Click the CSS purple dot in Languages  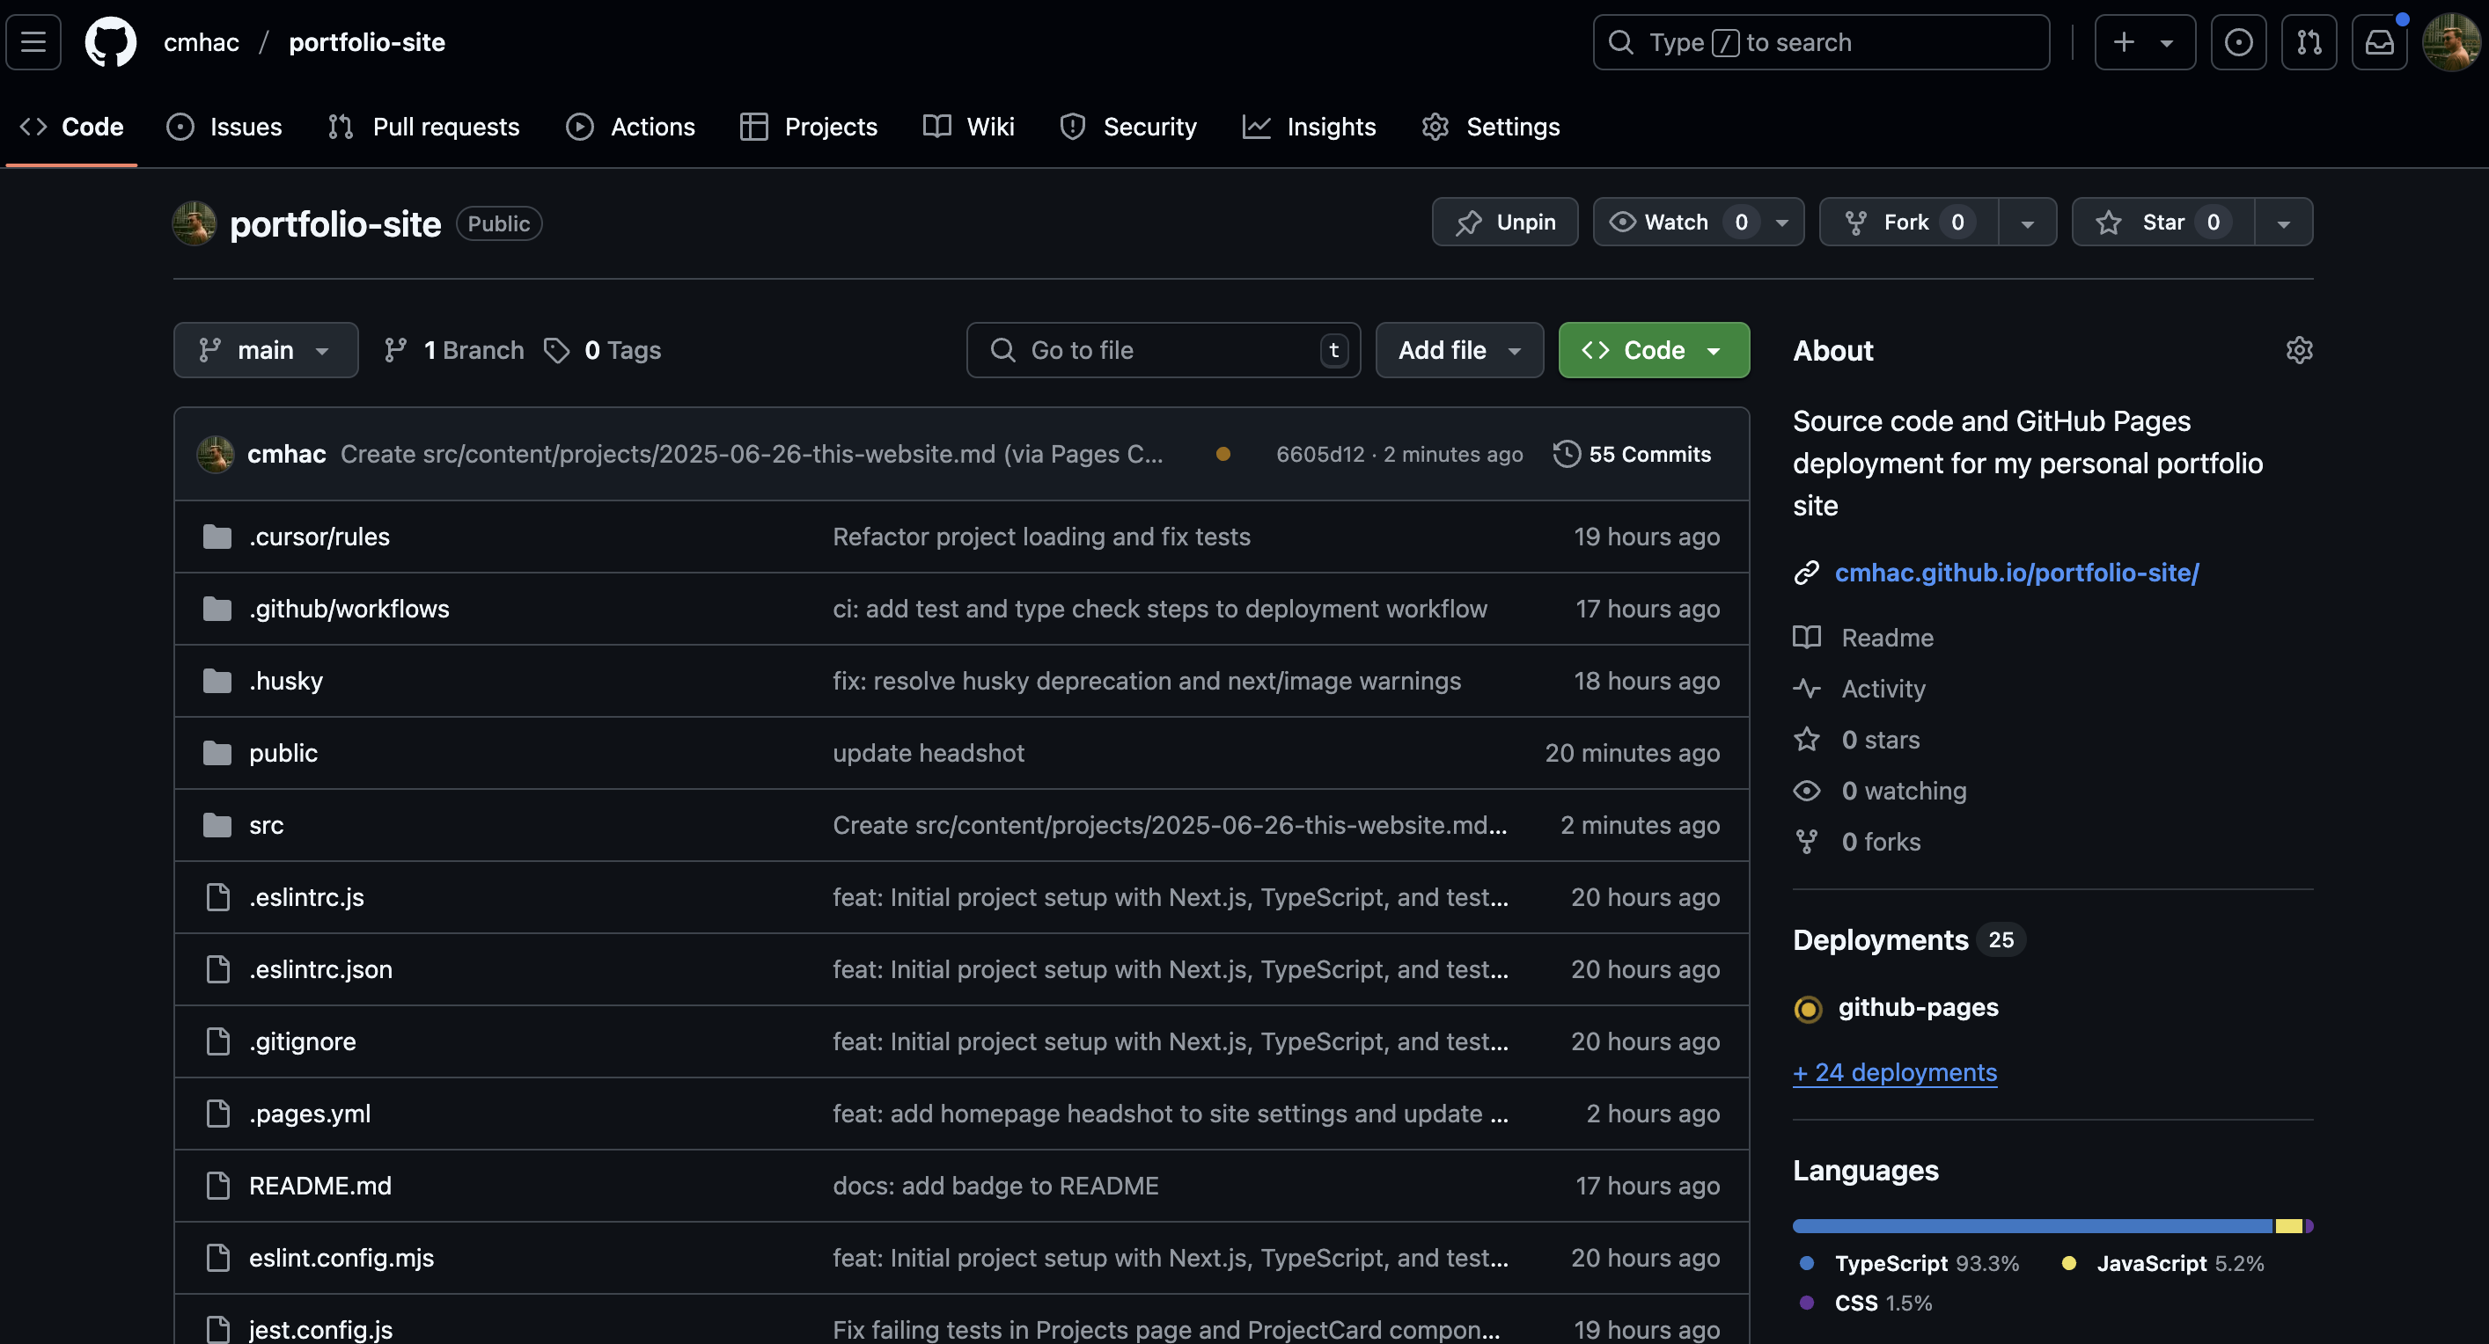click(1807, 1303)
